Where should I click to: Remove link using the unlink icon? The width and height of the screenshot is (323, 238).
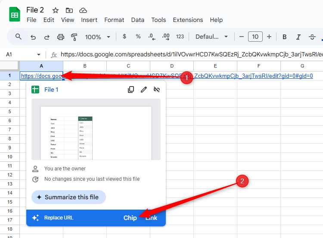157,90
